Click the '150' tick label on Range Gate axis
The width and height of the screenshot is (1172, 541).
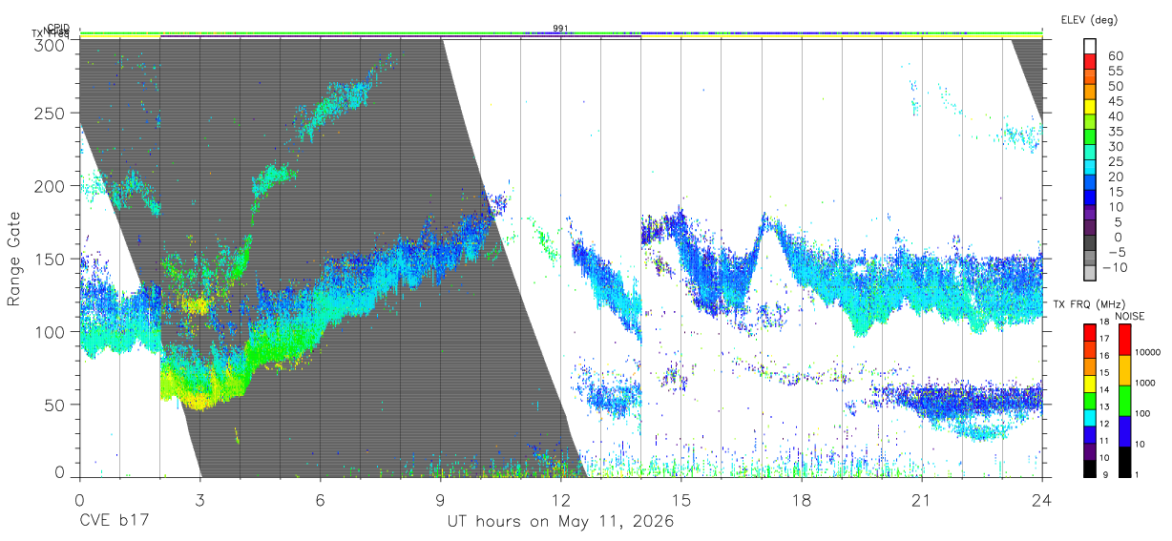[52, 259]
